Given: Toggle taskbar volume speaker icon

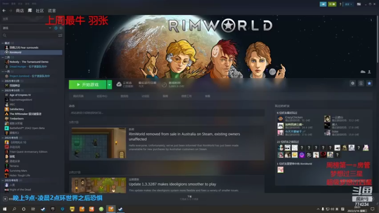Looking at the screenshot, I should 333,209.
